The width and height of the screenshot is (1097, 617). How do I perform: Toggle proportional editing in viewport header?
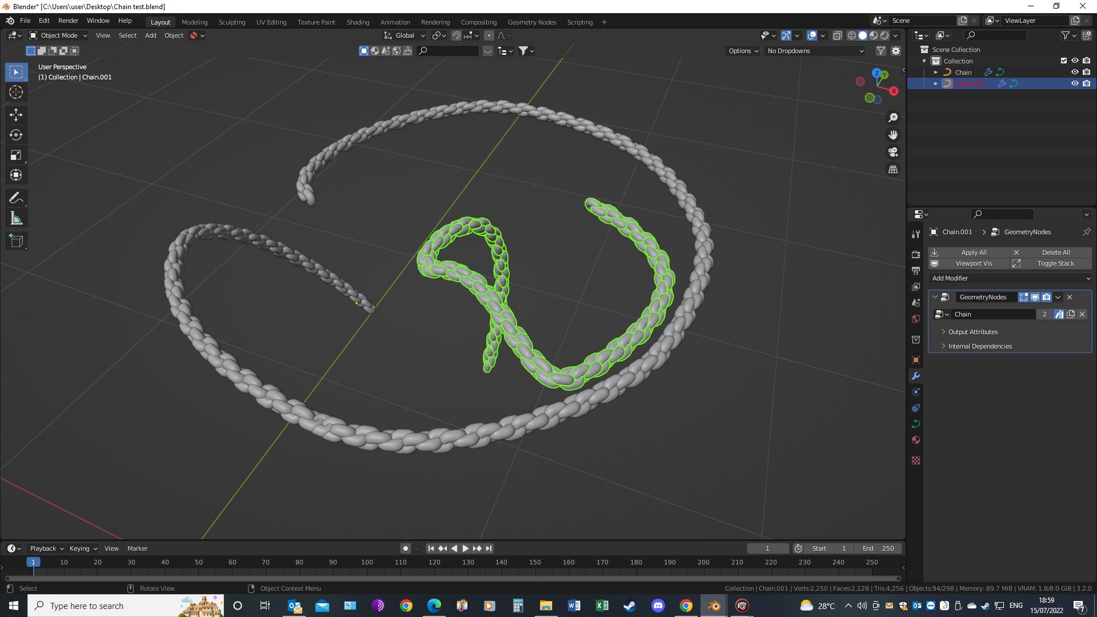(489, 35)
